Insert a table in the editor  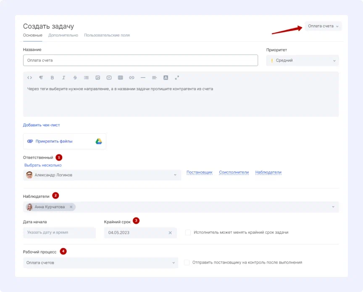120,78
